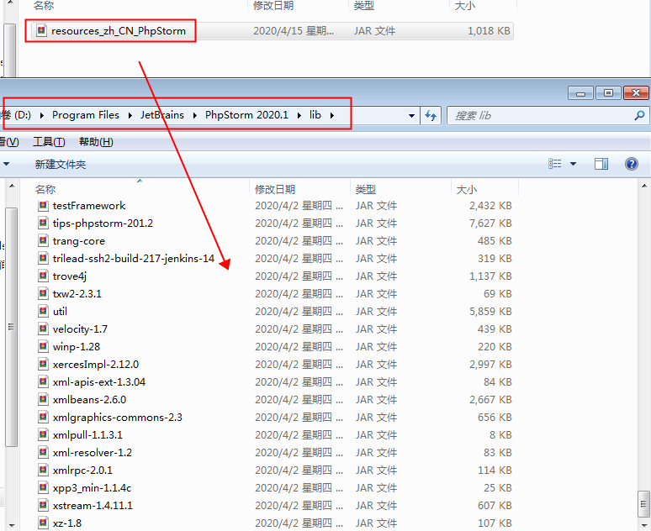Image resolution: width=651 pixels, height=531 pixels.
Task: Select the xstream-1.4.11.1 JAR file icon
Action: [x=43, y=506]
